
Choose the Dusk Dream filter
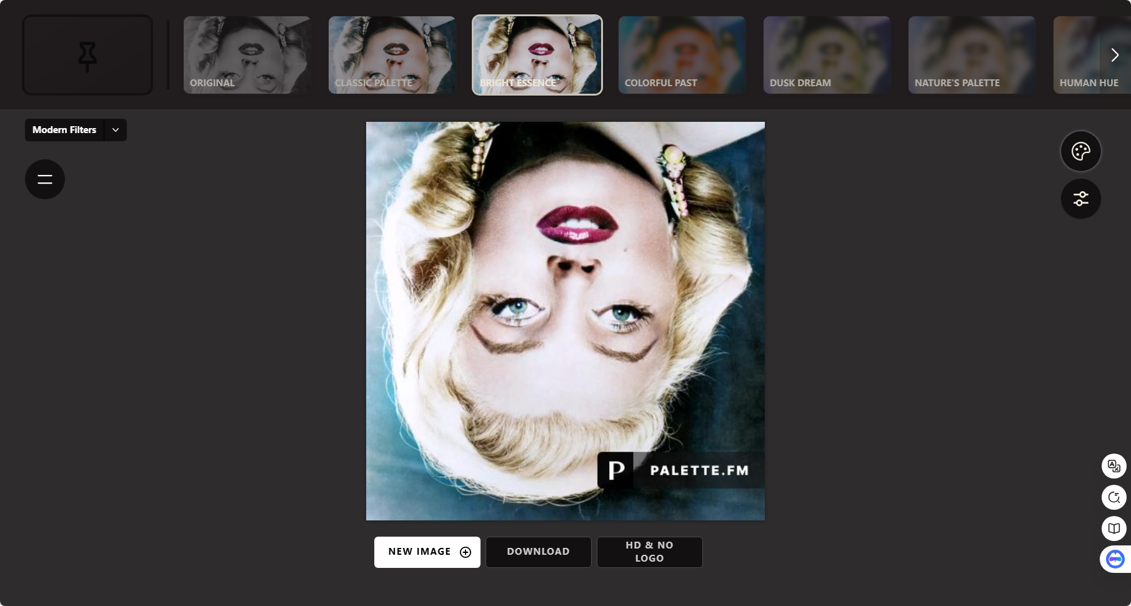pos(827,55)
